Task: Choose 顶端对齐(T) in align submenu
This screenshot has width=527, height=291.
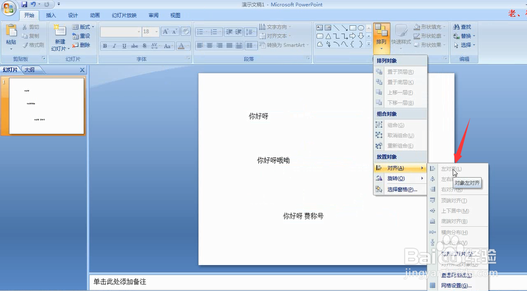Action: click(x=458, y=200)
